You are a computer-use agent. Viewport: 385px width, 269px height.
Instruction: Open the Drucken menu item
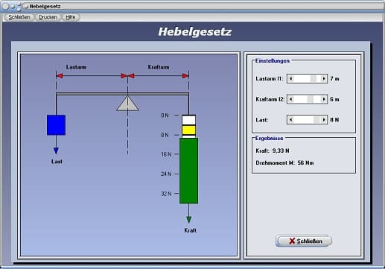48,17
